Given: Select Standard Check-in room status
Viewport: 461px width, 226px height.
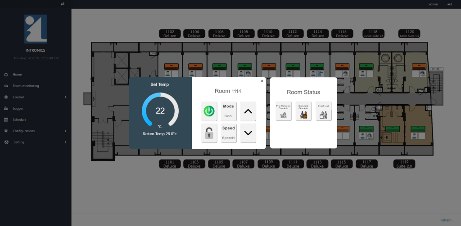Looking at the screenshot, I should [303, 111].
